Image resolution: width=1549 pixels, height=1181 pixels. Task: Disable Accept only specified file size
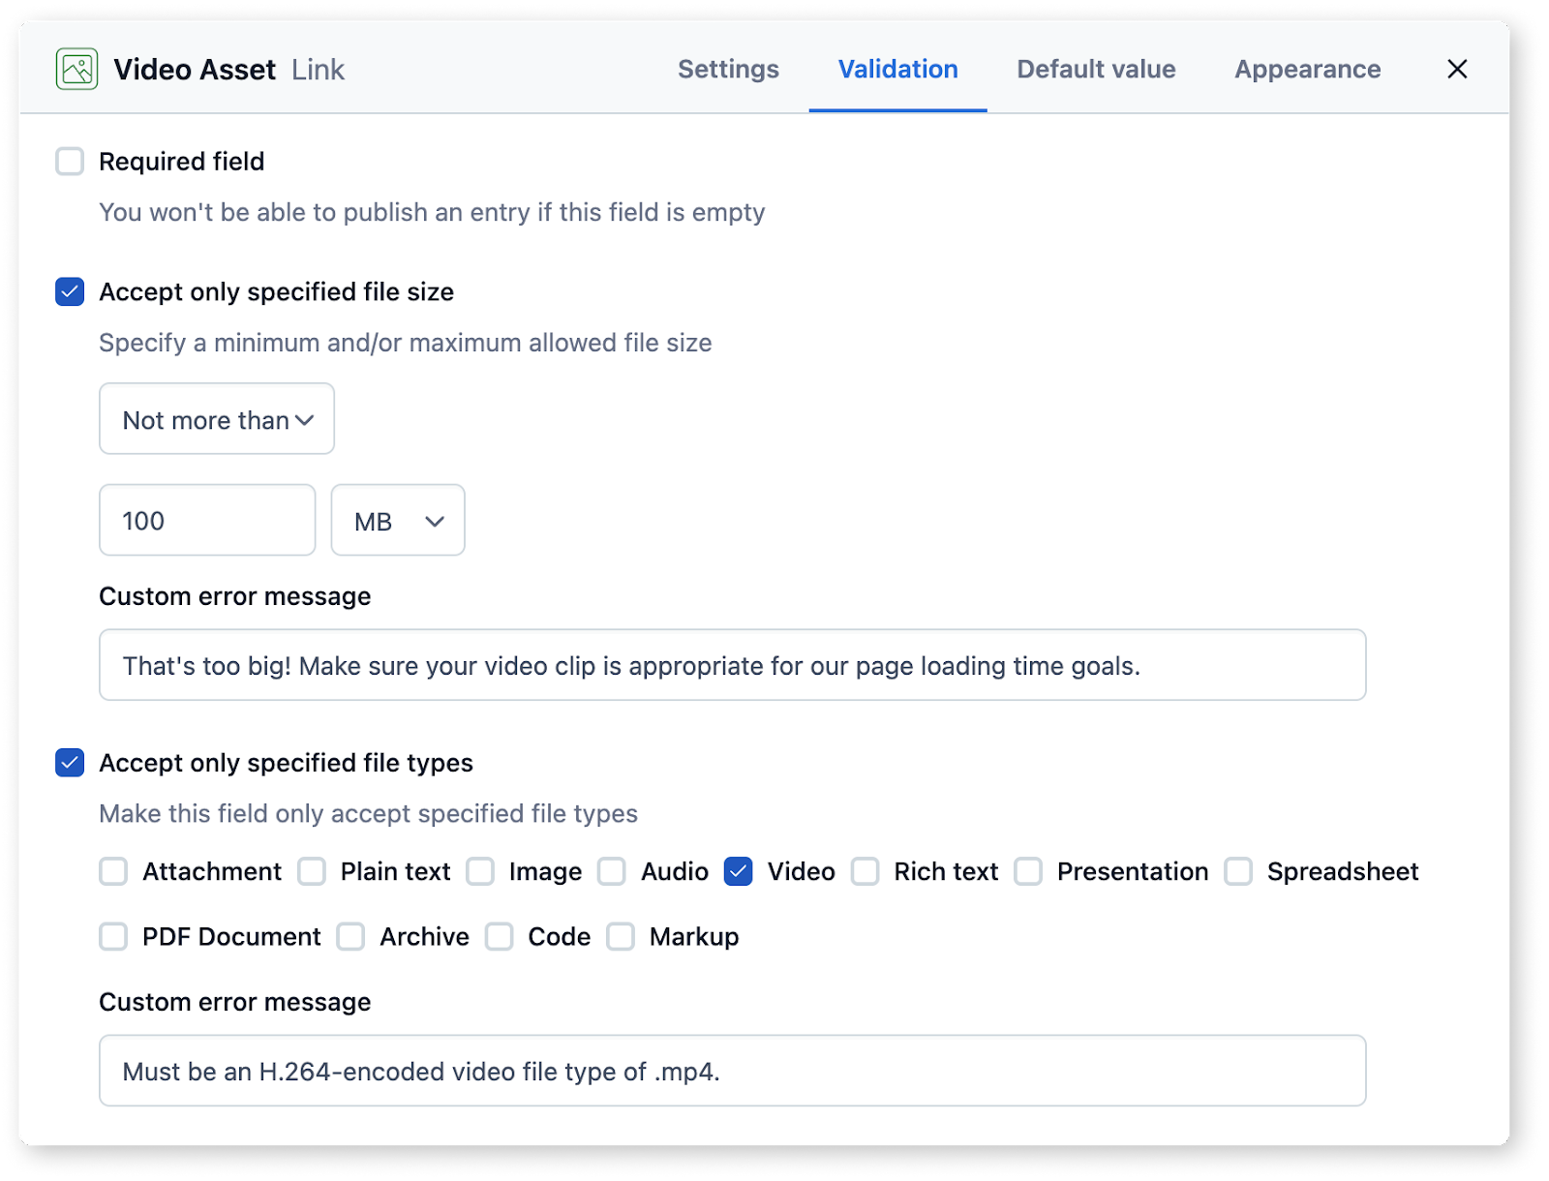point(69,291)
